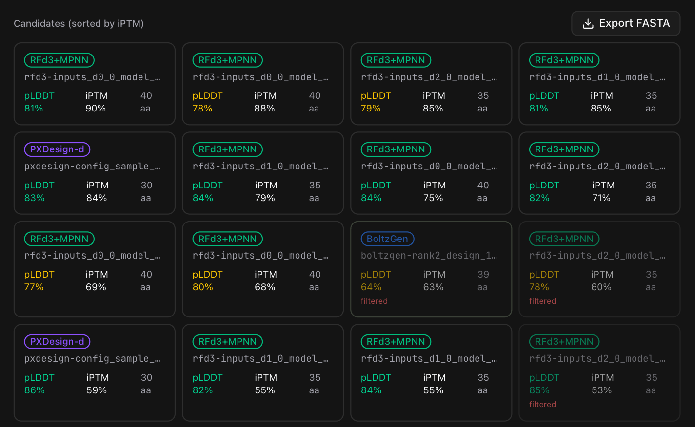Click the pLDDT 86% value
The width and height of the screenshot is (695, 427).
35,390
